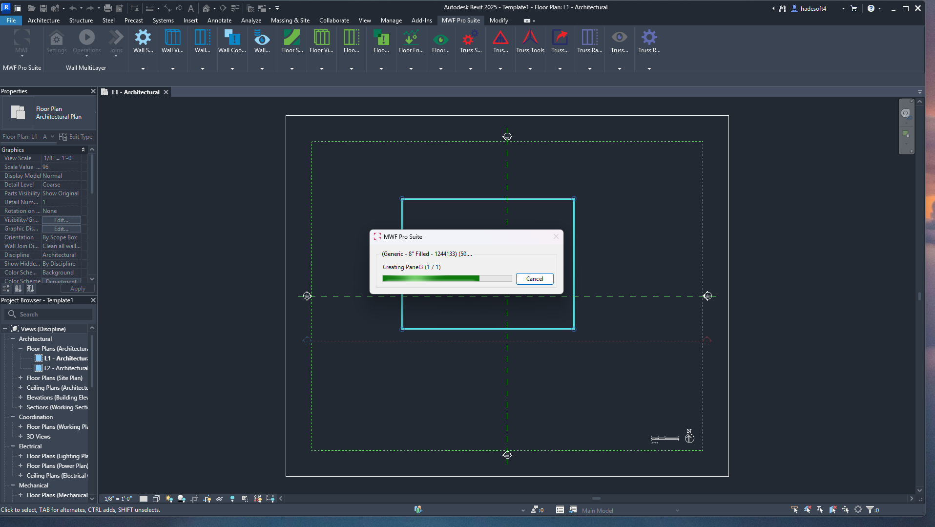The width and height of the screenshot is (935, 527).
Task: Click the Creating Panel3 progress bar
Action: coord(447,278)
